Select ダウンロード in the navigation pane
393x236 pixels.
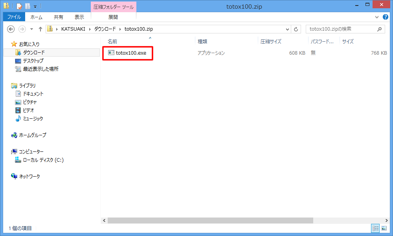(33, 52)
